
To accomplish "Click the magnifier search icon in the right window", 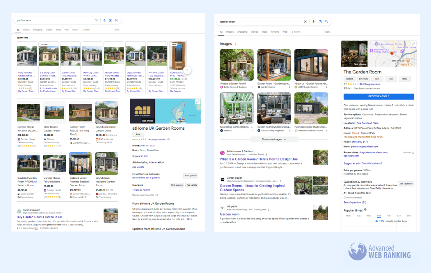I will [x=326, y=22].
